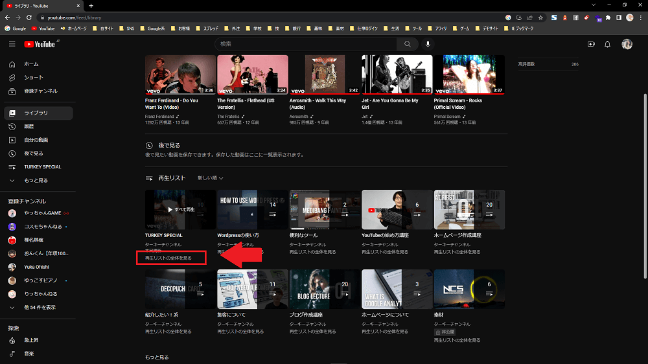Open the SNS bookmark folder

(x=126, y=28)
